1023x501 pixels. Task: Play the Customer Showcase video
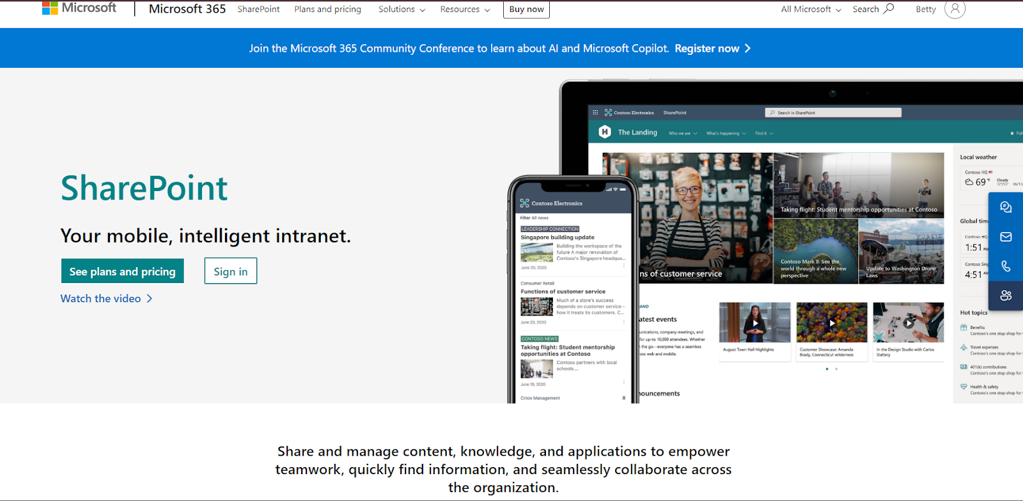(x=832, y=323)
